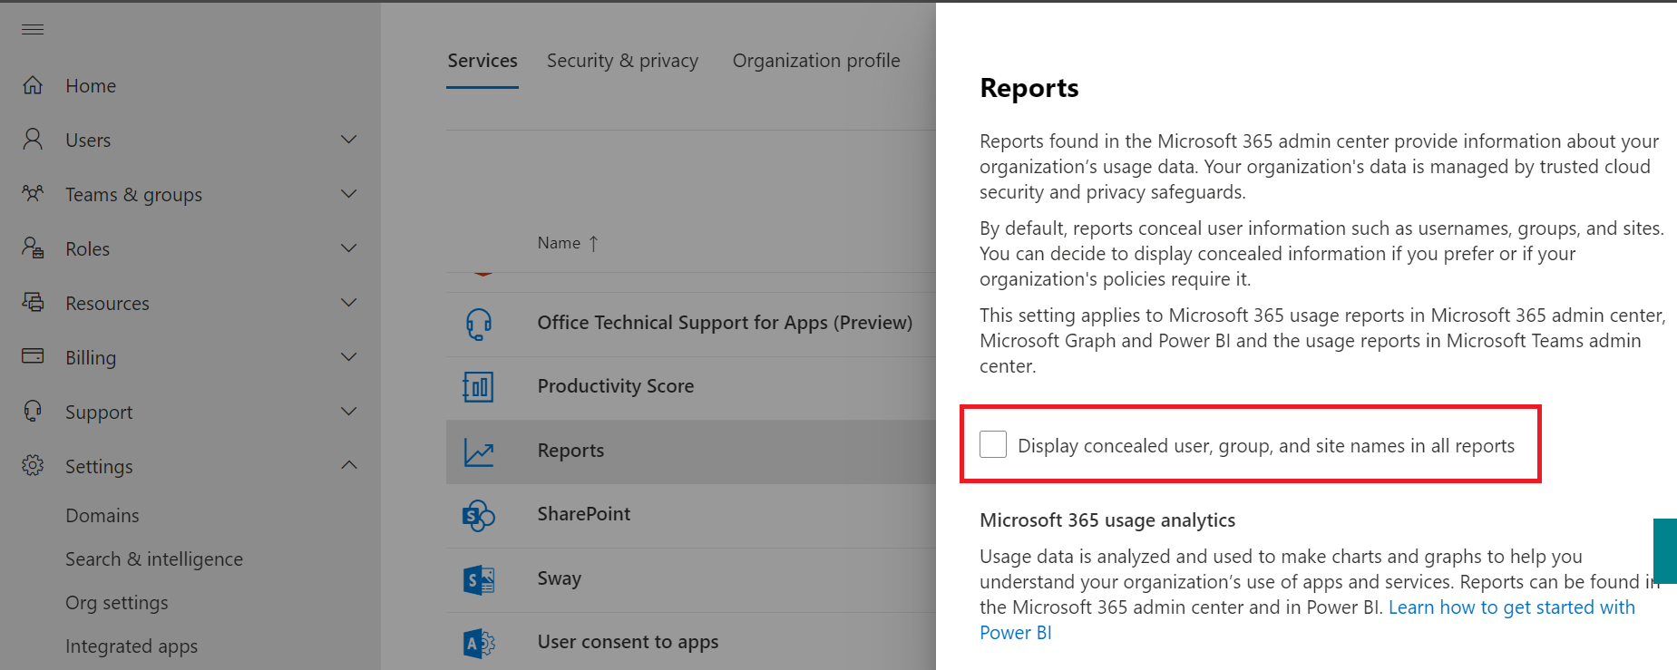
Task: Click the Home house icon
Action: [x=33, y=85]
